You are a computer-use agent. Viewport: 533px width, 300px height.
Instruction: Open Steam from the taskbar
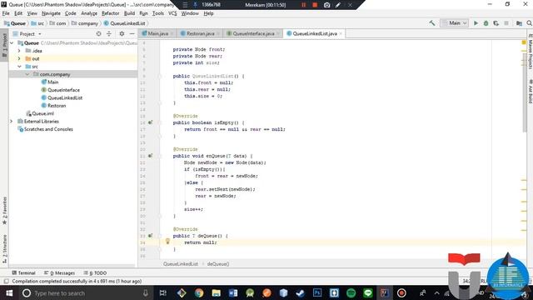click(x=300, y=292)
